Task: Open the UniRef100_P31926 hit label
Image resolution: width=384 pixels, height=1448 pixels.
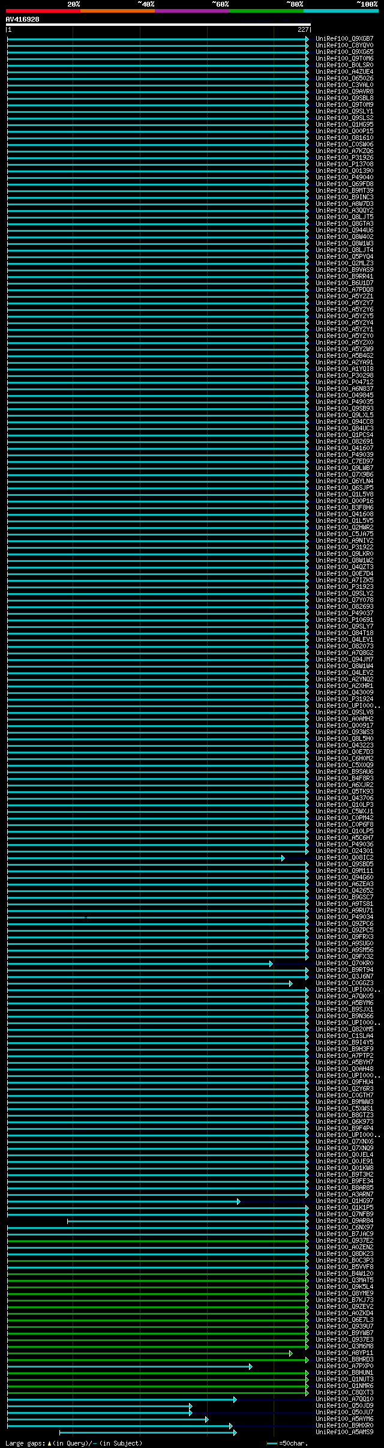Action: pos(344,158)
